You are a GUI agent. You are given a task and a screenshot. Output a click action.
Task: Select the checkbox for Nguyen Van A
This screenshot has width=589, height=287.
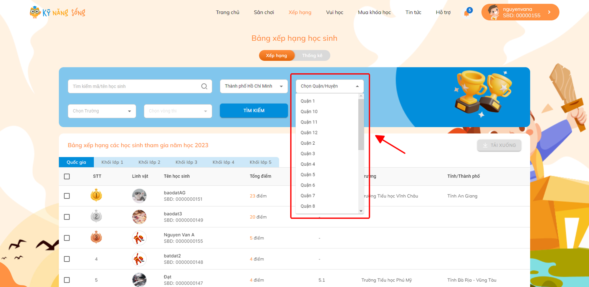click(x=67, y=238)
